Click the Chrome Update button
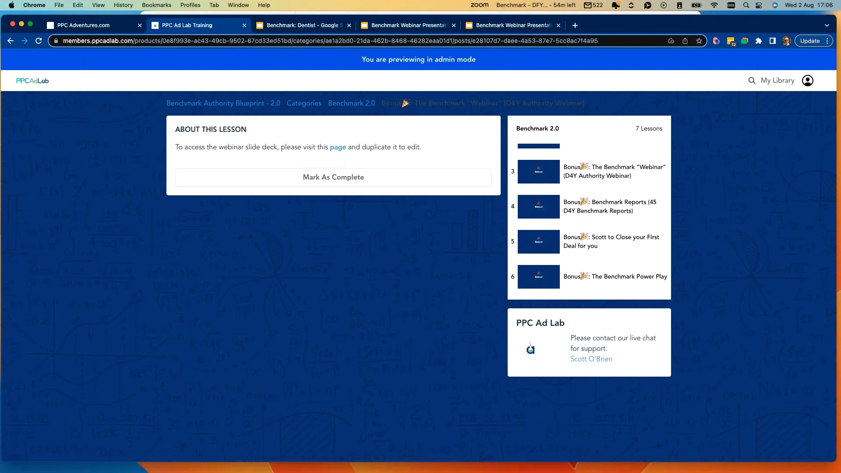Image resolution: width=841 pixels, height=473 pixels. point(810,41)
